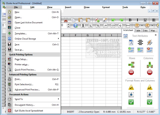
Task: Open Templates... menu entry
Action: (x=34, y=33)
